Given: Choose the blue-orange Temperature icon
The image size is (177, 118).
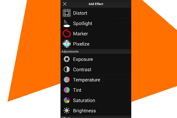Looking at the screenshot, I should pos(67,80).
